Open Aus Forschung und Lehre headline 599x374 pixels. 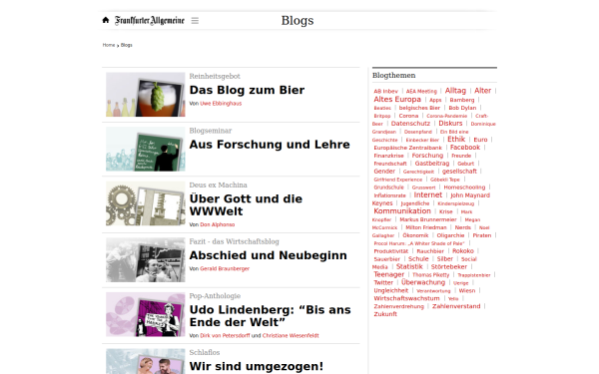point(270,145)
